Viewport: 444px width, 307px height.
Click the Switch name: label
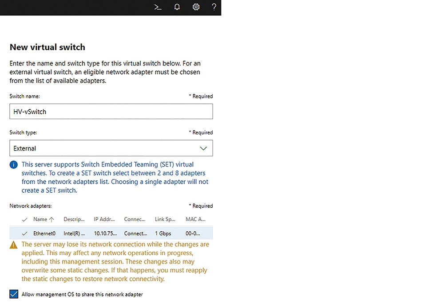click(24, 96)
